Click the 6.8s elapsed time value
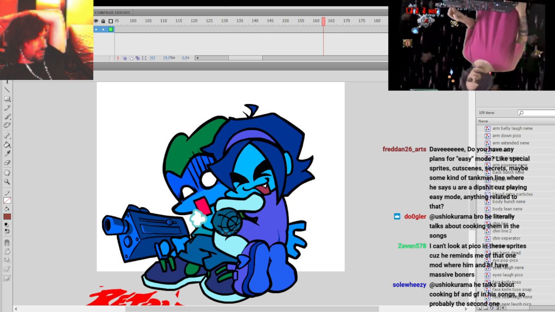555x312 pixels. pyautogui.click(x=186, y=58)
